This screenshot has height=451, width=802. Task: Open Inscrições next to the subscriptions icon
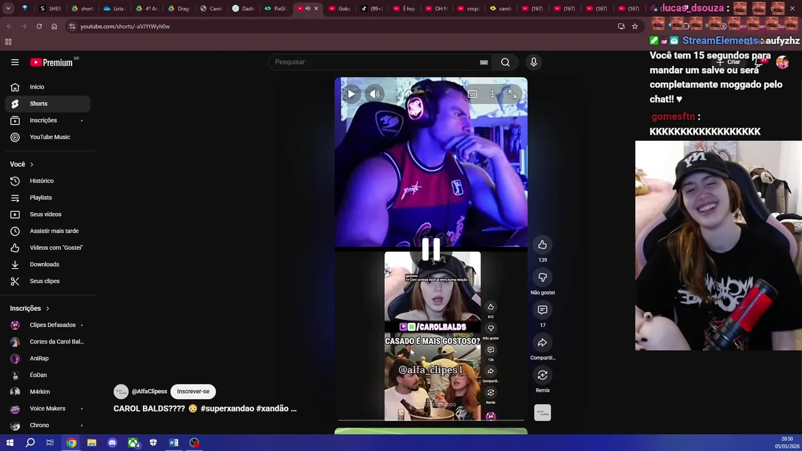tap(47, 120)
